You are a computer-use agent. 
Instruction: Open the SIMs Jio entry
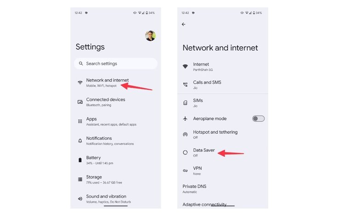coord(223,103)
